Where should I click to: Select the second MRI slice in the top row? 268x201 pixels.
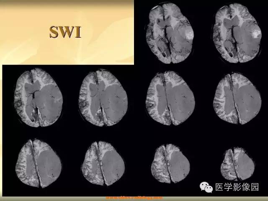click(237, 33)
